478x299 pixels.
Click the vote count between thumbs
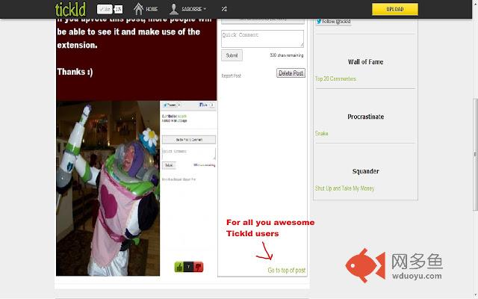(x=189, y=267)
